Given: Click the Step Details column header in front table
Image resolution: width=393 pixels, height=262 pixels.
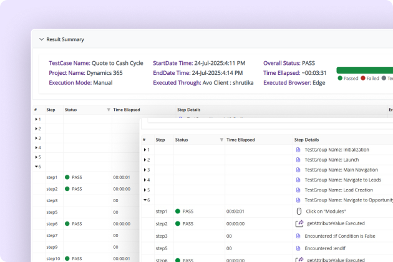Looking at the screenshot, I should (306, 140).
